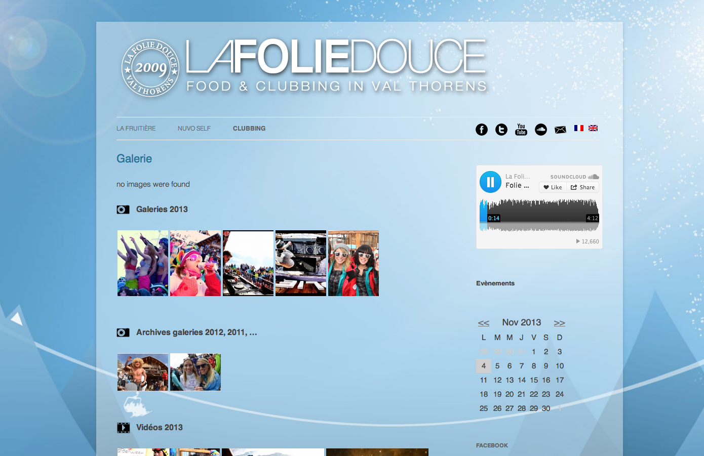
Task: Go to previous month in calendar
Action: [484, 323]
